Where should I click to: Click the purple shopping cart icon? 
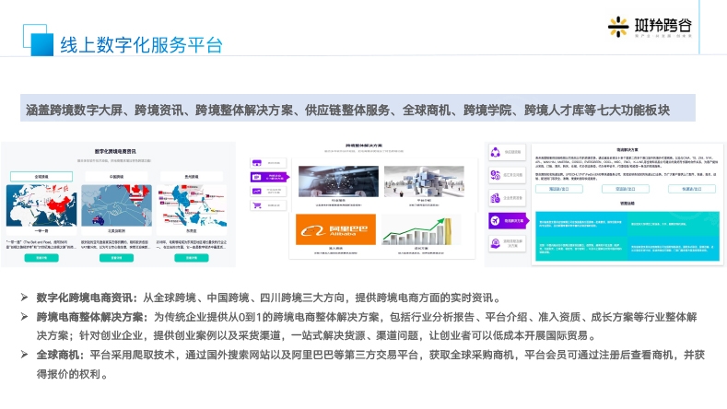[x=257, y=205]
